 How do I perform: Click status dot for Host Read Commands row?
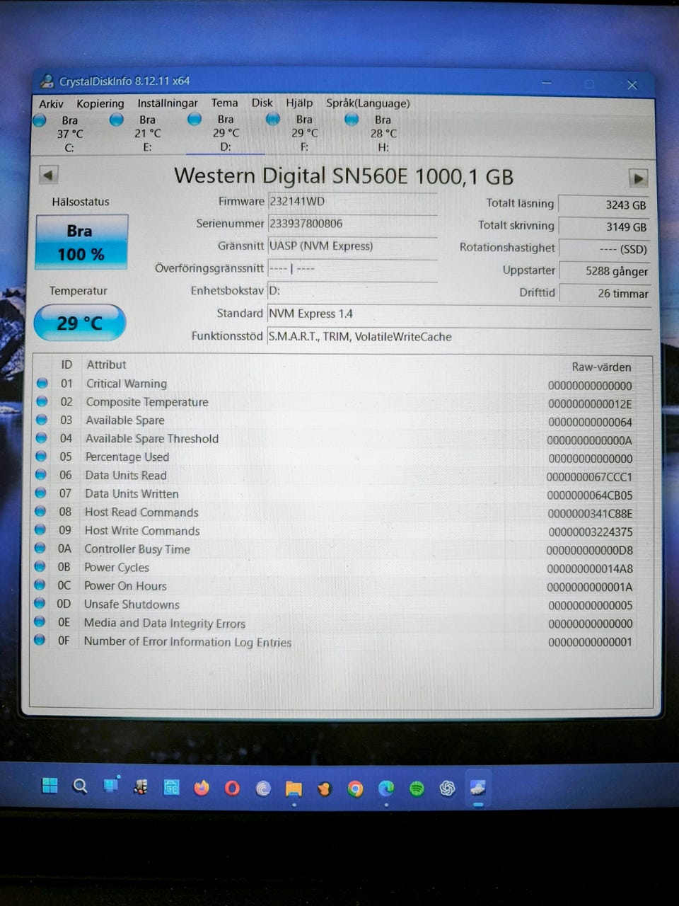(41, 512)
